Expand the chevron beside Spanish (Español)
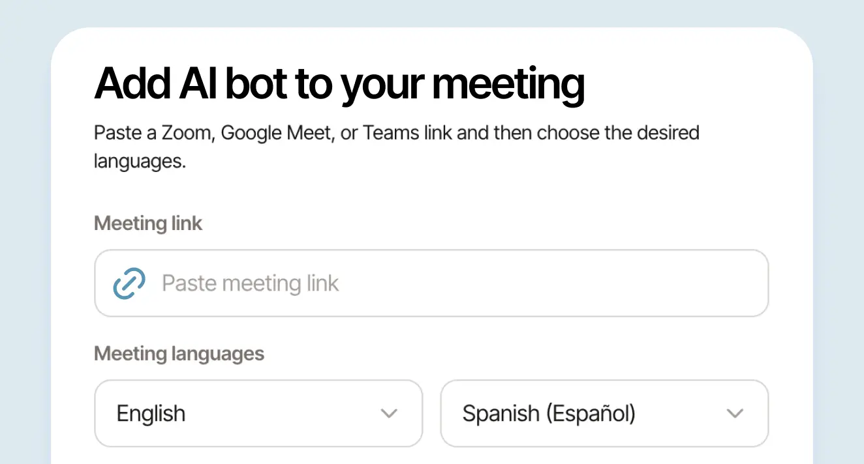 pos(735,413)
